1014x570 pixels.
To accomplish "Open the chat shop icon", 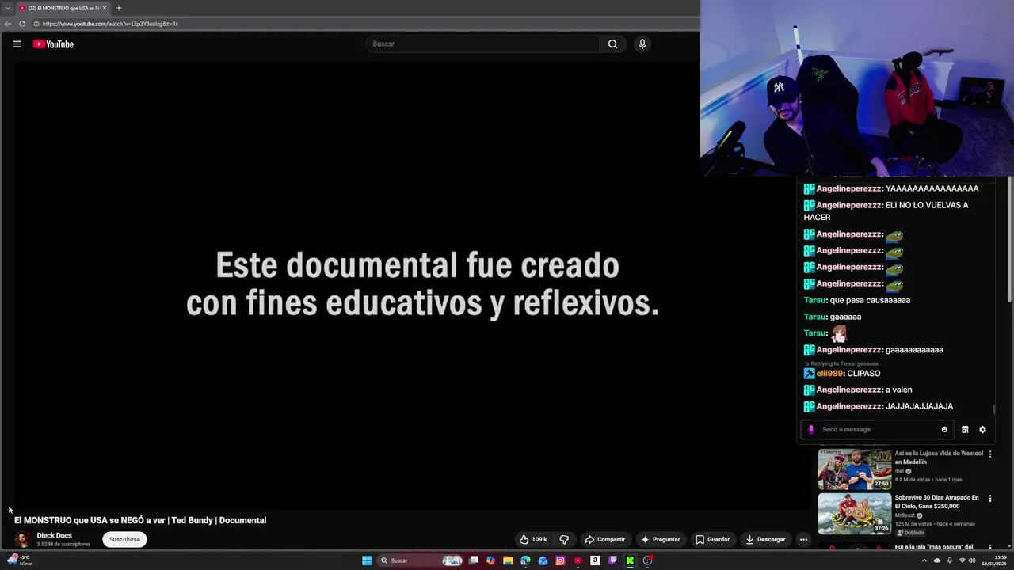I will coord(965,429).
